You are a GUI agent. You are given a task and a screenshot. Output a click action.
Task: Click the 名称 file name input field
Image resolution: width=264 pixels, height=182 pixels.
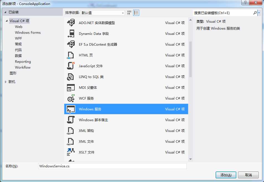(x=112, y=166)
